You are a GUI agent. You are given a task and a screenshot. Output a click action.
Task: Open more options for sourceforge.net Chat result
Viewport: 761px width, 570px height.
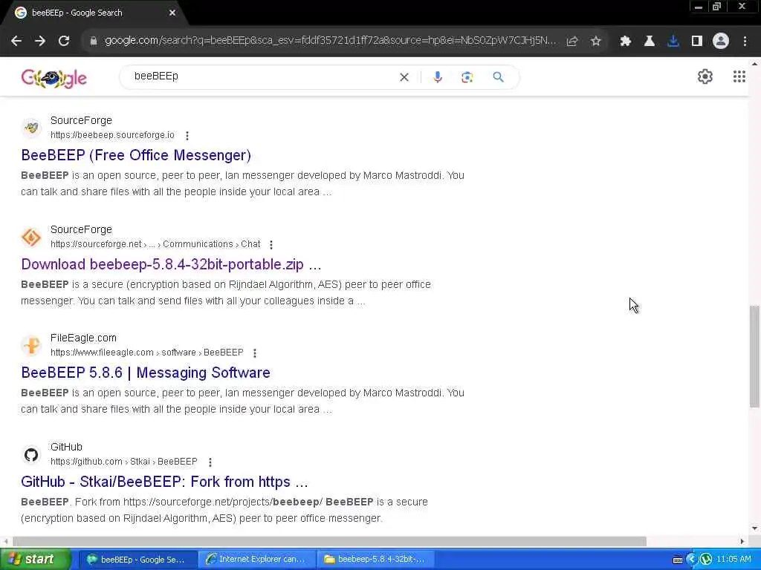(271, 245)
